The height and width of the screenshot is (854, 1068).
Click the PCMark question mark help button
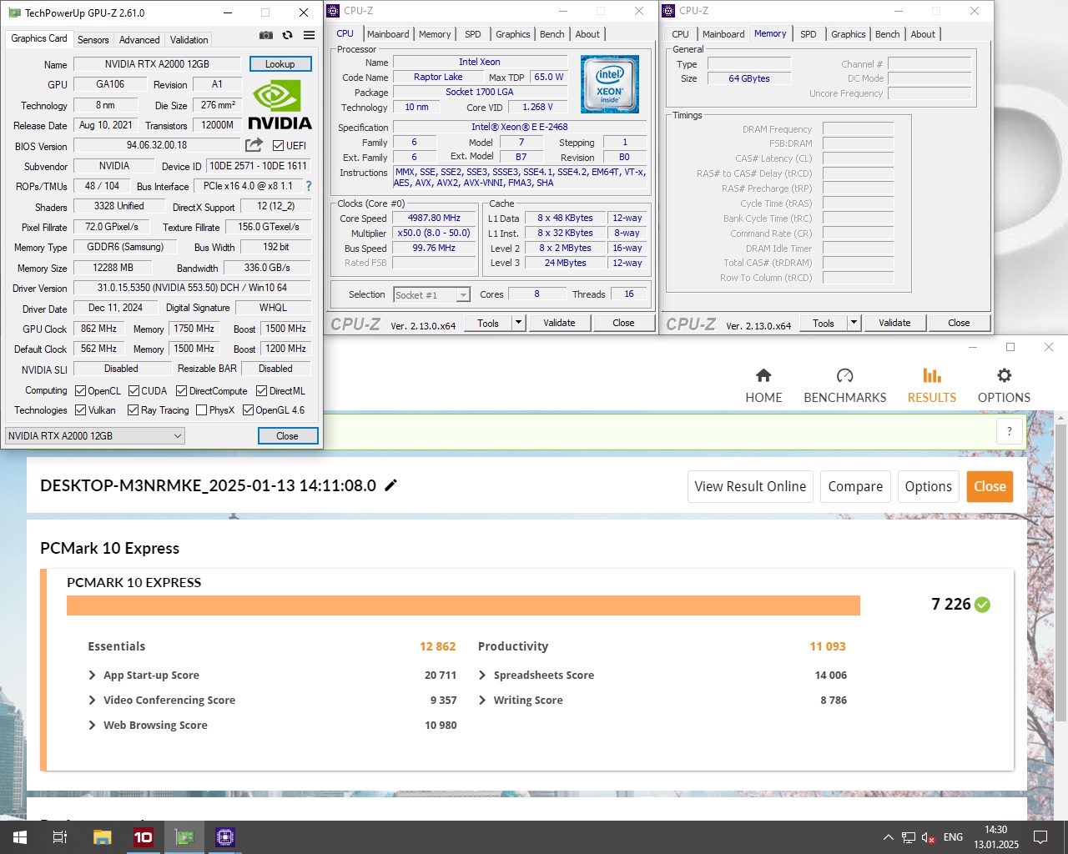click(x=1010, y=431)
